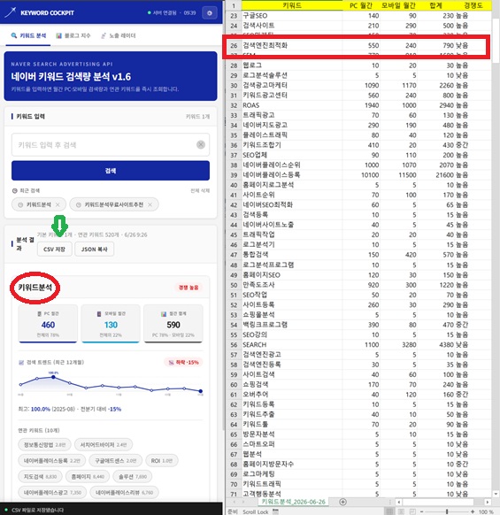Click the 모바일 월간 130 card
500x515 pixels.
[111, 324]
